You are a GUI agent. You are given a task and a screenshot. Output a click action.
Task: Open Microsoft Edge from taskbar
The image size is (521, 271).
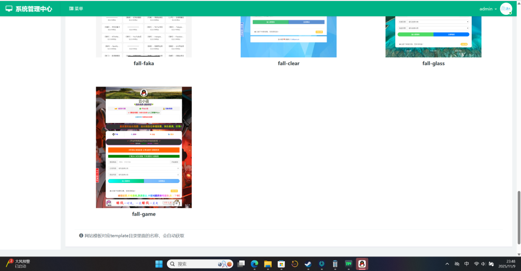(x=254, y=264)
